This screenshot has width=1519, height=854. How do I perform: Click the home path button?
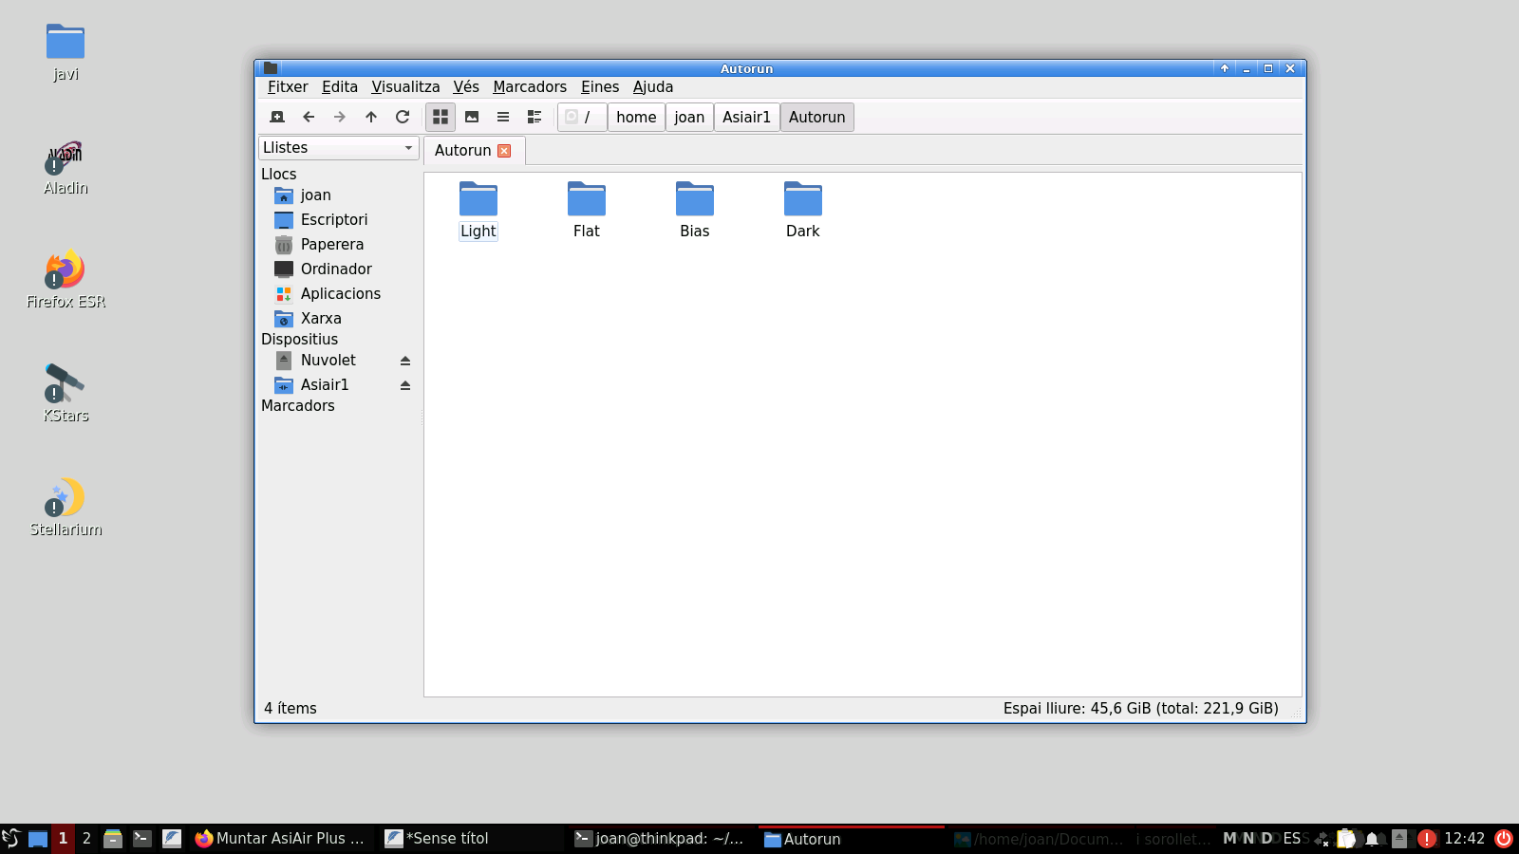636,118
